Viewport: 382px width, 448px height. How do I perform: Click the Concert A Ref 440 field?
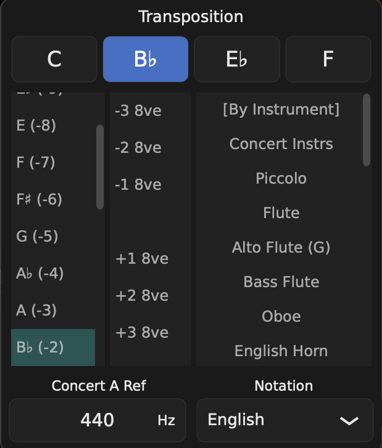(x=98, y=420)
